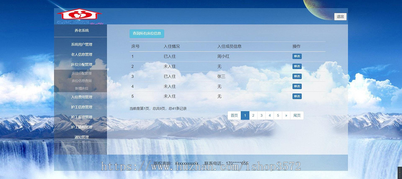Image resolution: width=402 pixels, height=179 pixels.
Task: Click 无 member cell in bed 2 row
Action: 219,66
